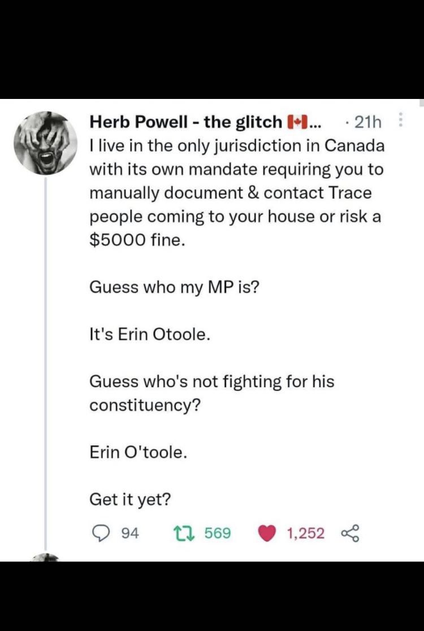This screenshot has height=631, width=424.
Task: Click "Erin O'toole." line in tweet
Action: point(139,452)
